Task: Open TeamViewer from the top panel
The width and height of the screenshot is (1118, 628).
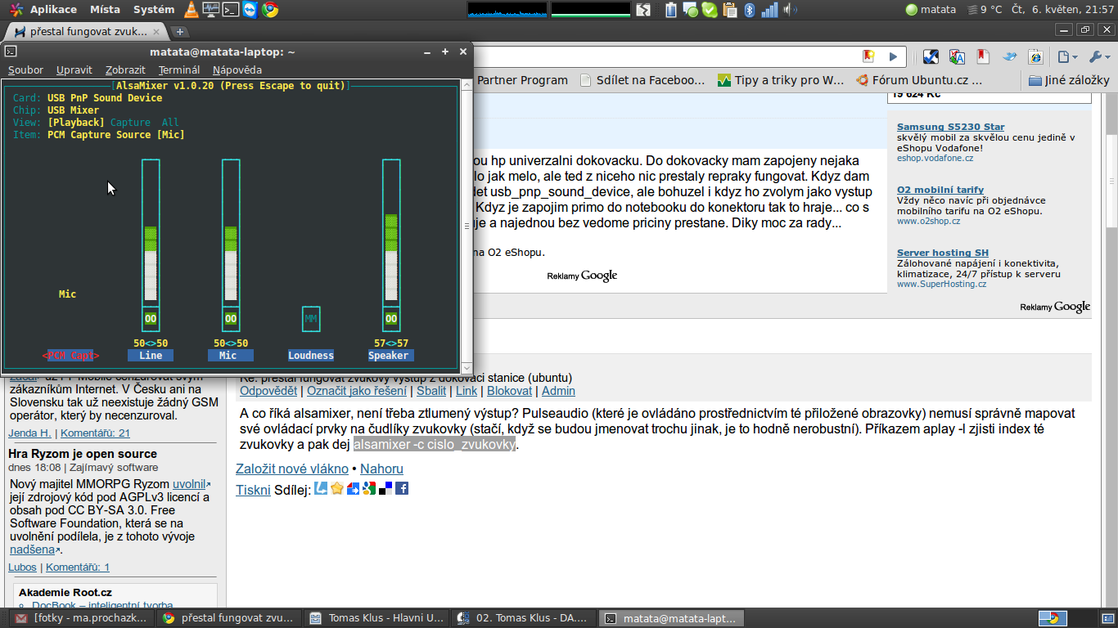Action: [250, 10]
